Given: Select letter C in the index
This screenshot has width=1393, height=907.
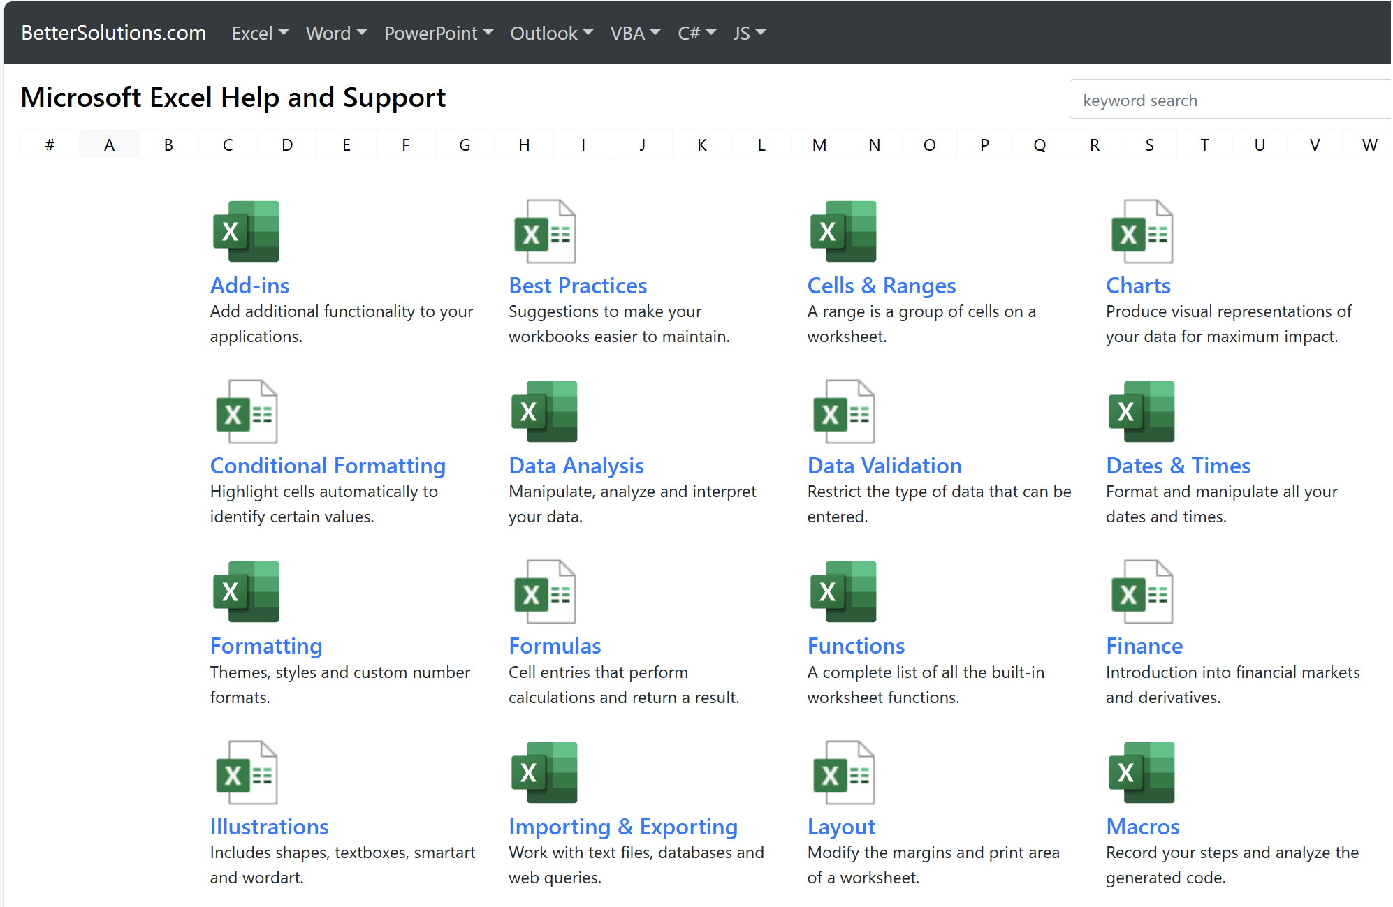Looking at the screenshot, I should coord(228,145).
